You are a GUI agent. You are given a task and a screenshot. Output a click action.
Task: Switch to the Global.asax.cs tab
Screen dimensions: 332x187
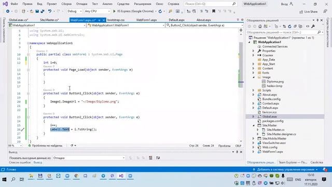19,20
